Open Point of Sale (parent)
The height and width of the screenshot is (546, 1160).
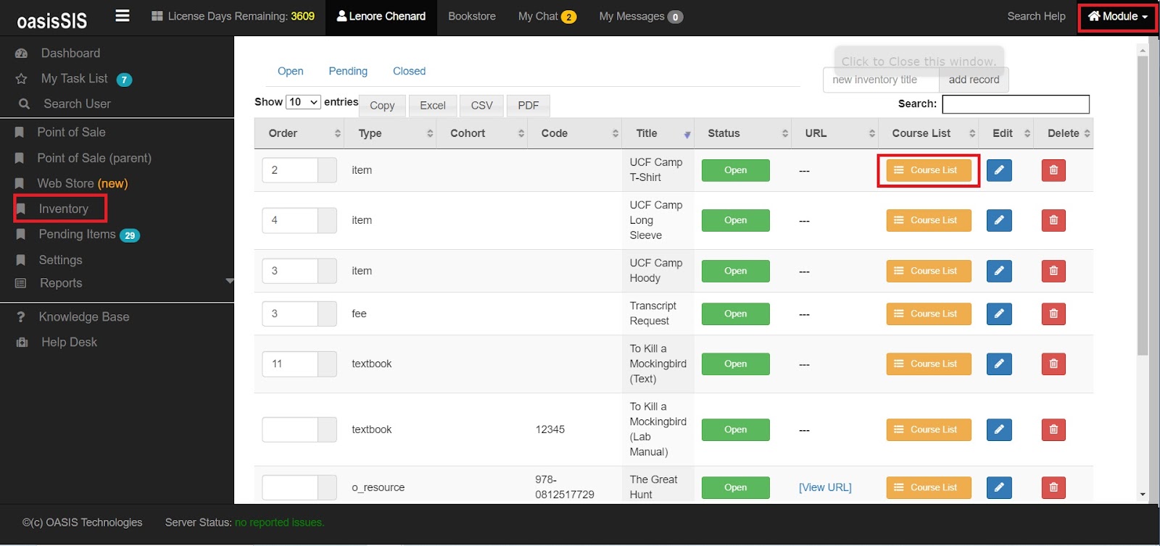click(94, 158)
